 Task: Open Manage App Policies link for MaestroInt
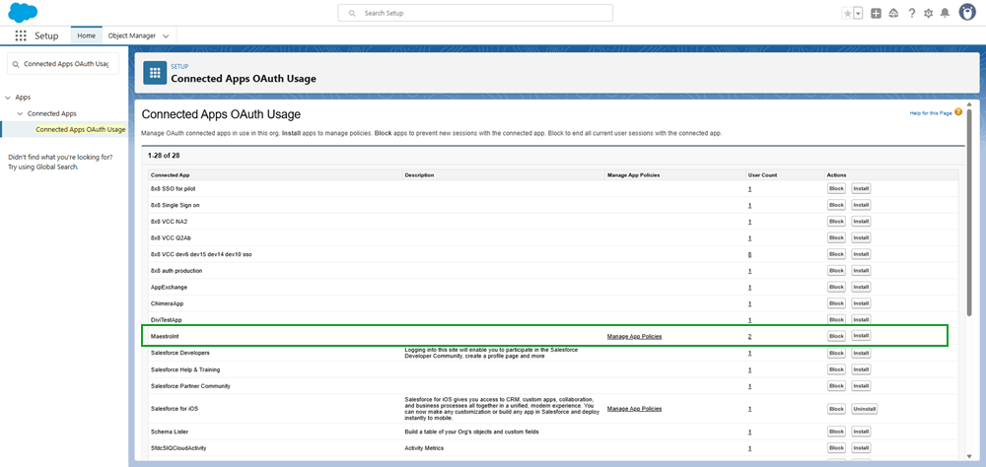coord(634,336)
